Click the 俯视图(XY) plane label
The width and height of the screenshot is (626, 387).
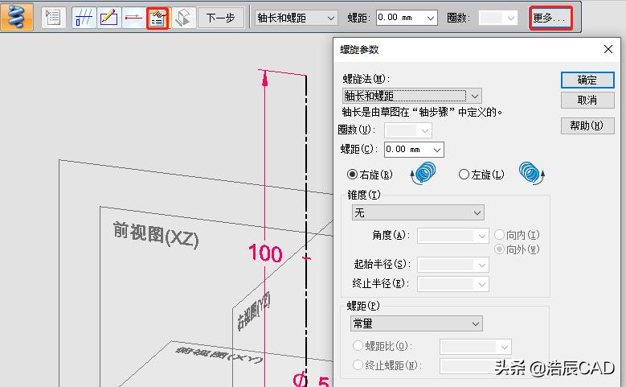tap(219, 355)
